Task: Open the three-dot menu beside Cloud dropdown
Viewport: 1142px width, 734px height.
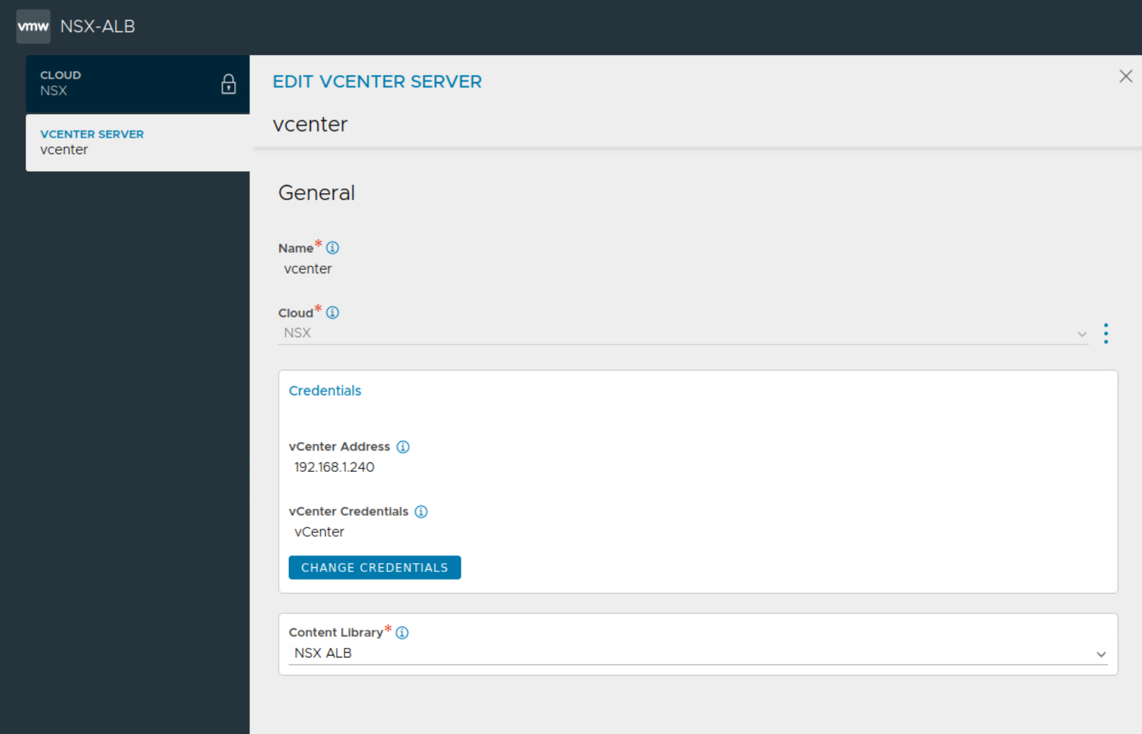Action: click(x=1106, y=334)
